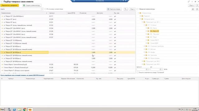
Task: Click row icon of ст."Марта-15" 2,0м МИНИ(вн-с)
Action: click(2, 16)
